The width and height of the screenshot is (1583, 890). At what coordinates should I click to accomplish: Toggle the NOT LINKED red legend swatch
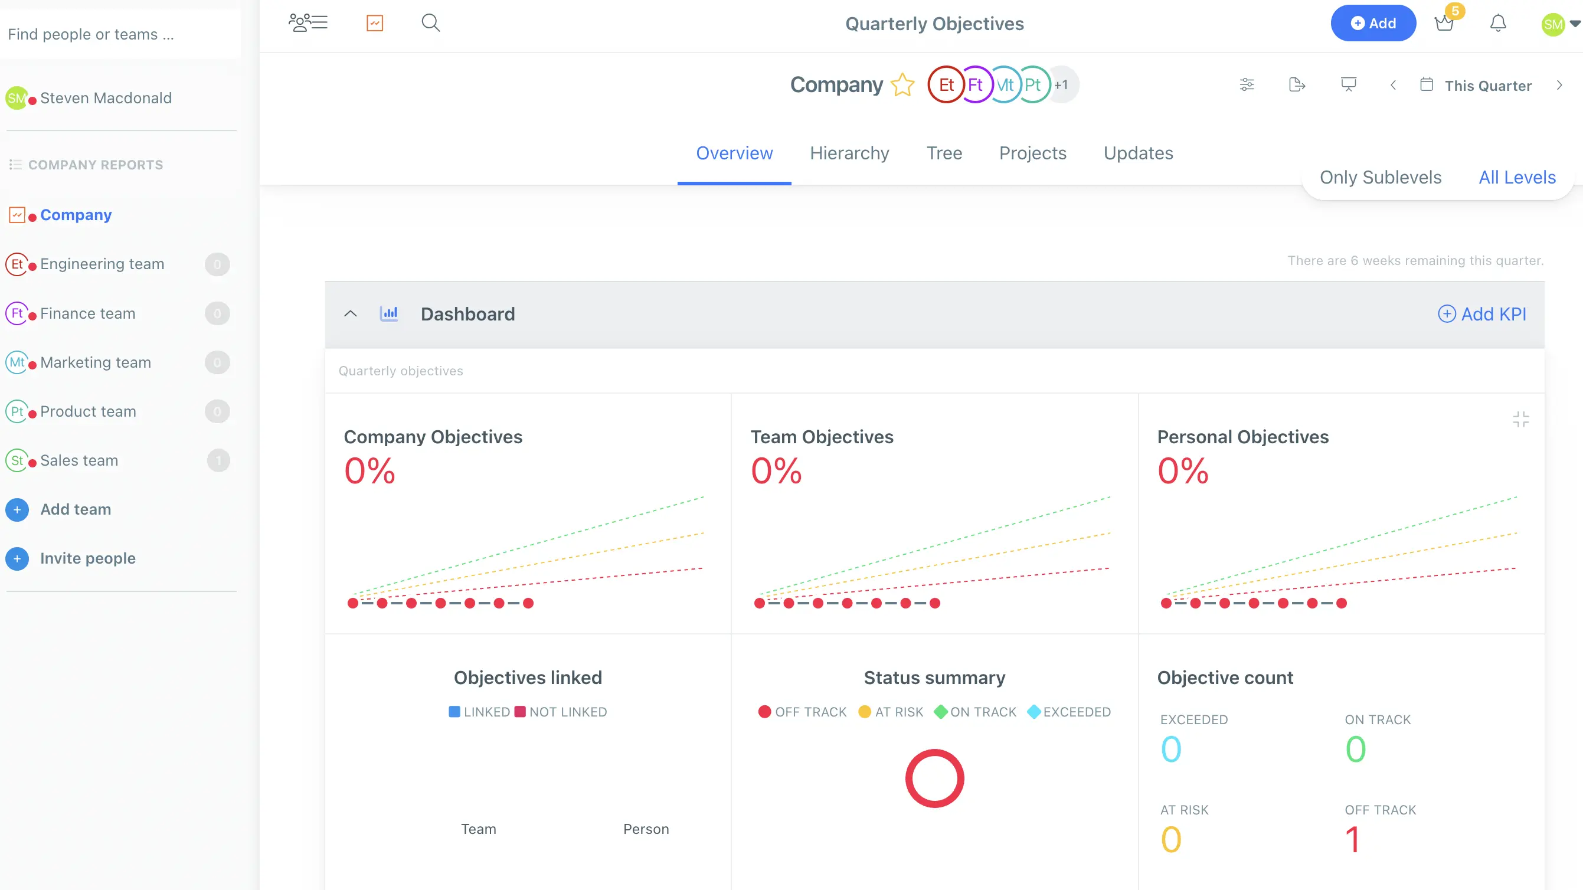pyautogui.click(x=520, y=712)
